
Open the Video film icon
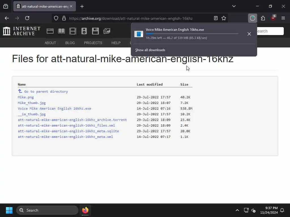coord(73,31)
